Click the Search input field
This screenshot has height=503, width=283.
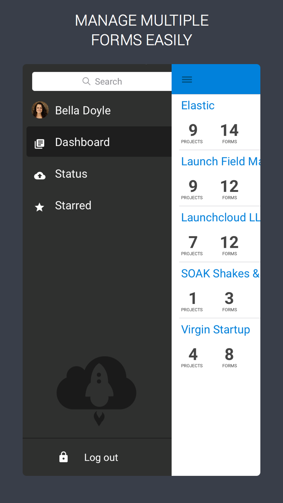coord(113,81)
